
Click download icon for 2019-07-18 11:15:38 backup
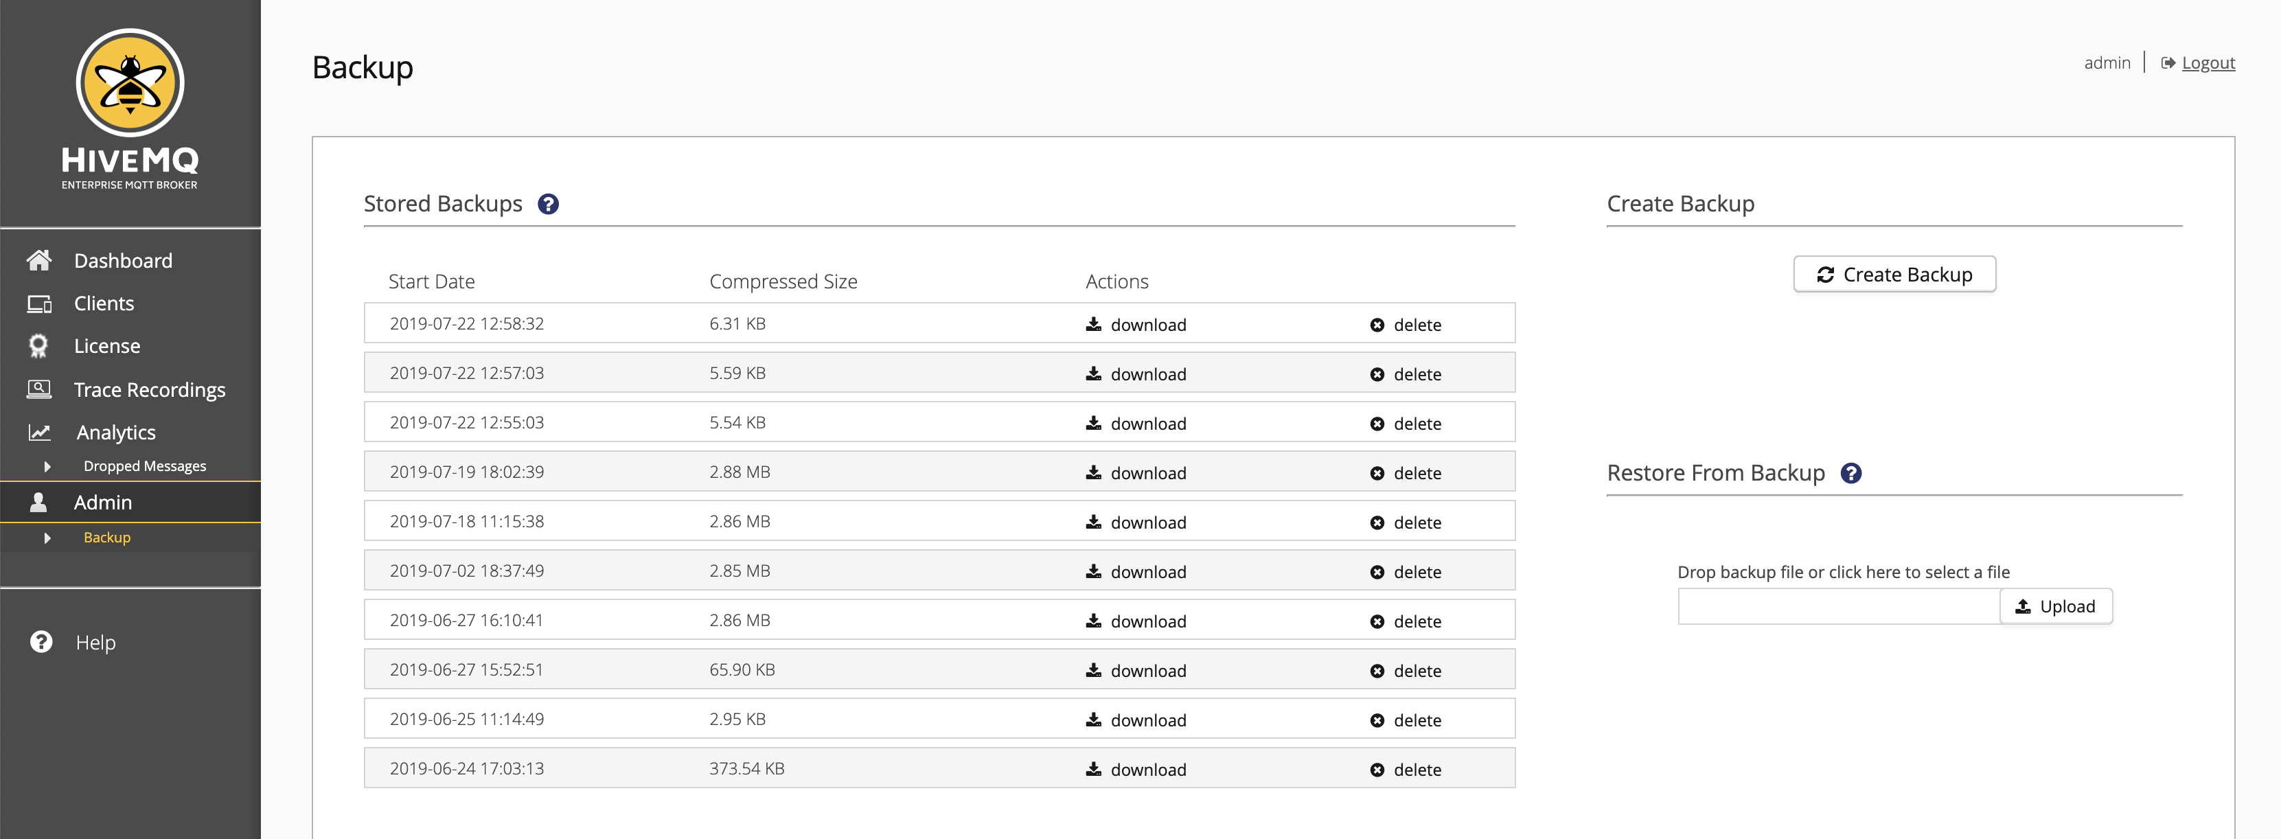point(1094,523)
